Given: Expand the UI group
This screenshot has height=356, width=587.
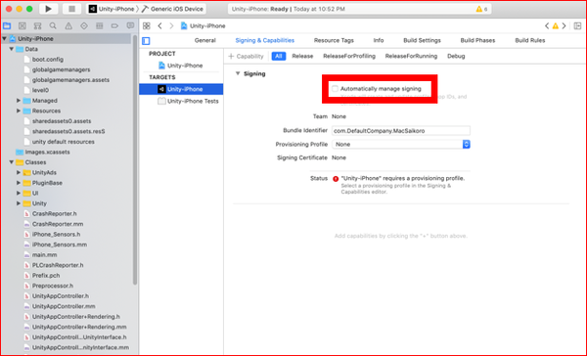Looking at the screenshot, I should 19,194.
